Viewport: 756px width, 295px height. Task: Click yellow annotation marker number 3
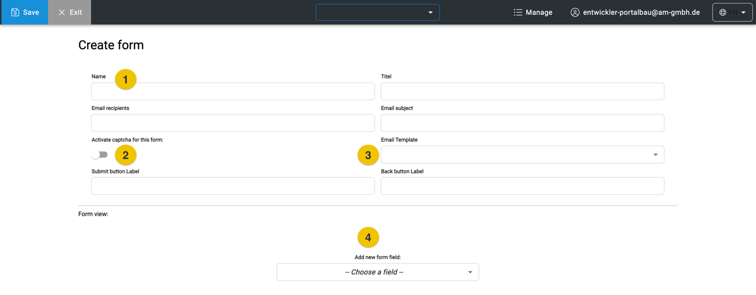(x=368, y=155)
